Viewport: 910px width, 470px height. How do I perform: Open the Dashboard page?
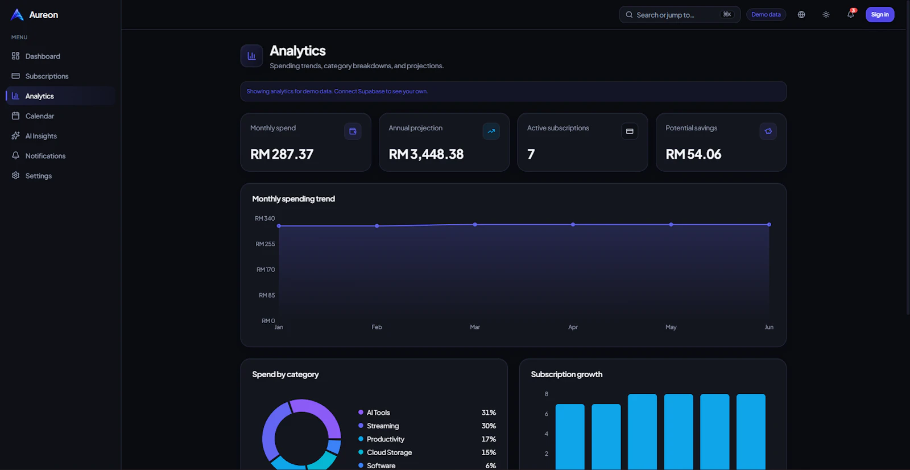point(60,56)
